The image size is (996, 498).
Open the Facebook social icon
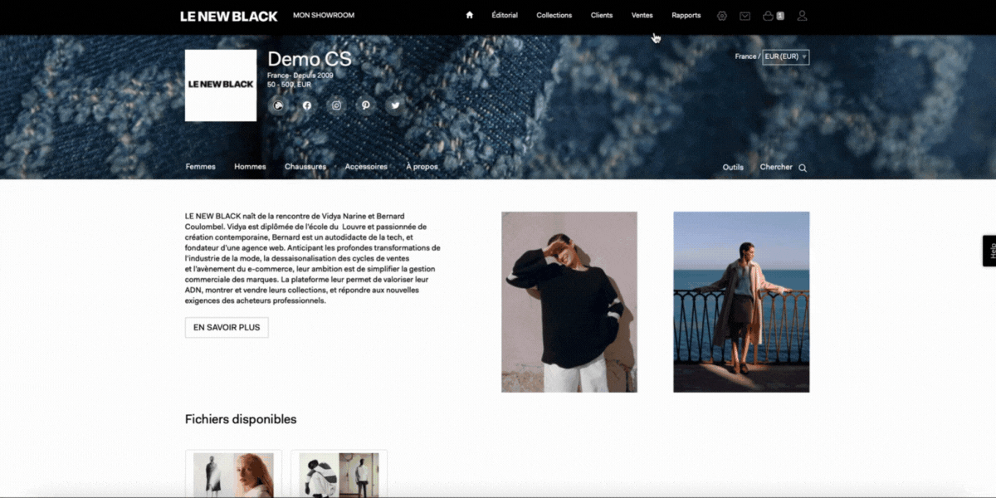point(307,105)
